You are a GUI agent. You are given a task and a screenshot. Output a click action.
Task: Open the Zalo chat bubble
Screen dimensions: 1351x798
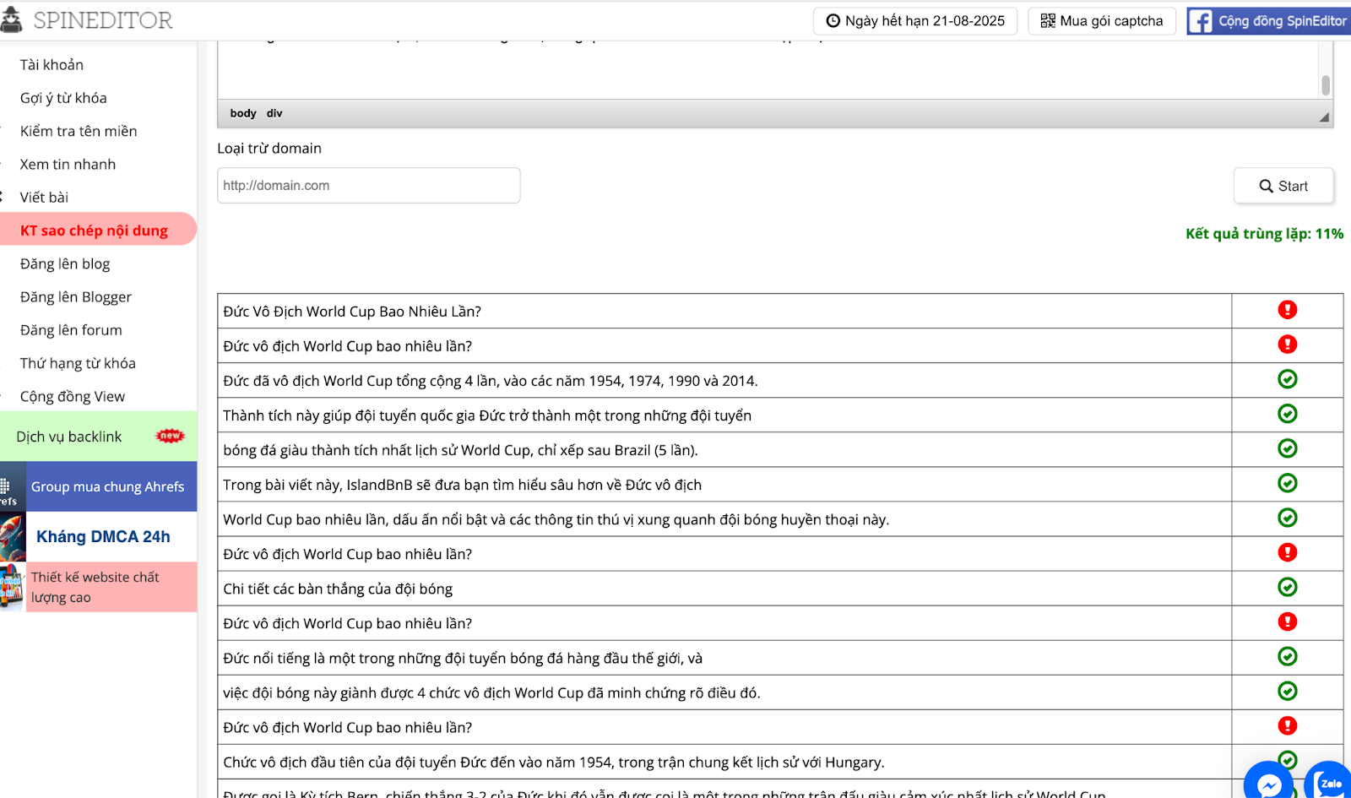point(1328,782)
